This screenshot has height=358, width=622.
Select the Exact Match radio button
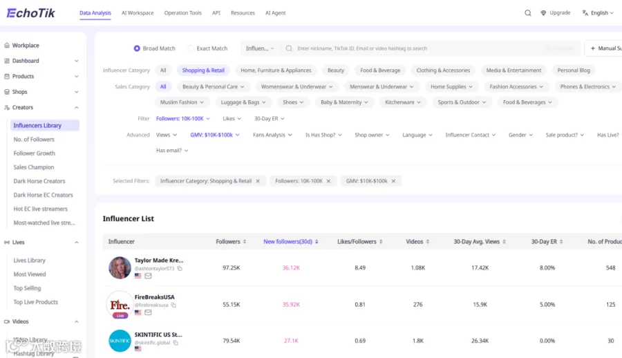[x=191, y=48]
